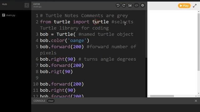Click the word 'rigt' on line 8
Viewport: 200px width, 112px height.
tap(57, 72)
